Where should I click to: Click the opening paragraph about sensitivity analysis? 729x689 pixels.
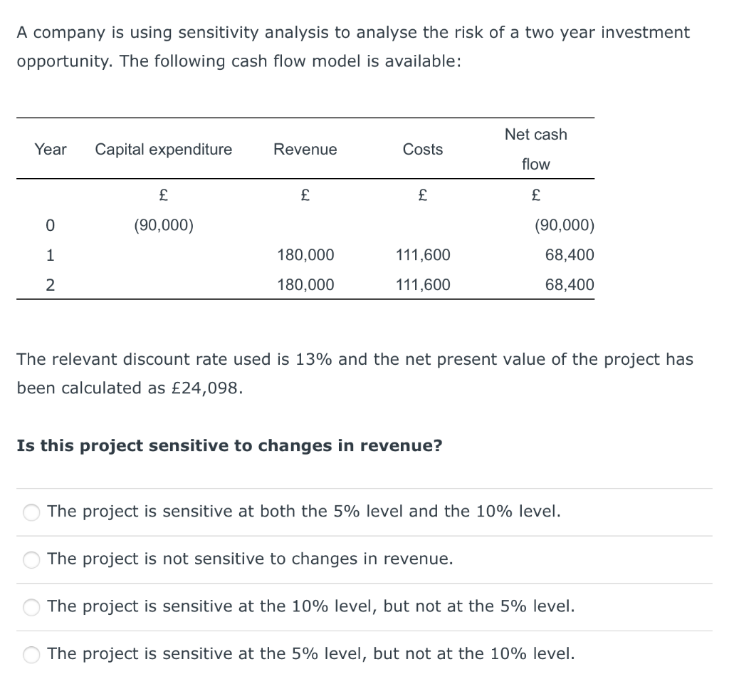point(352,46)
